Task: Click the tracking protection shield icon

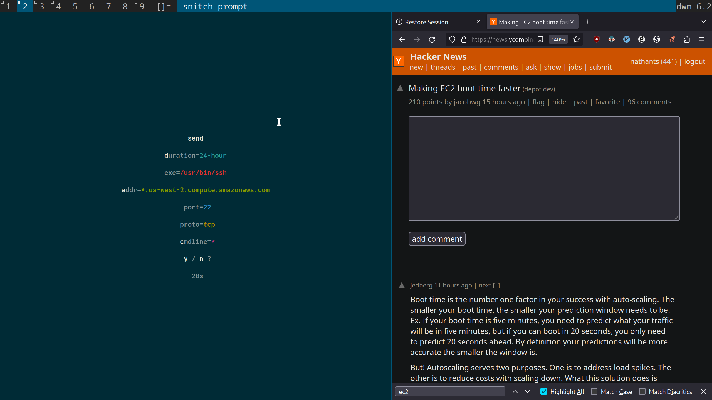Action: (452, 39)
